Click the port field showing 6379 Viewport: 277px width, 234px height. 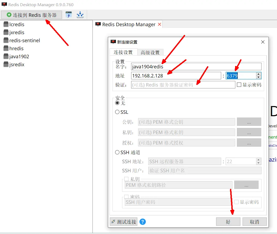click(x=241, y=76)
